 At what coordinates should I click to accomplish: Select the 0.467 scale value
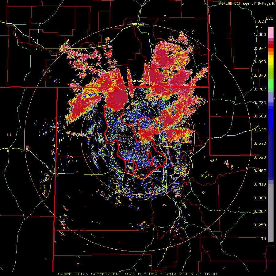tap(260, 171)
